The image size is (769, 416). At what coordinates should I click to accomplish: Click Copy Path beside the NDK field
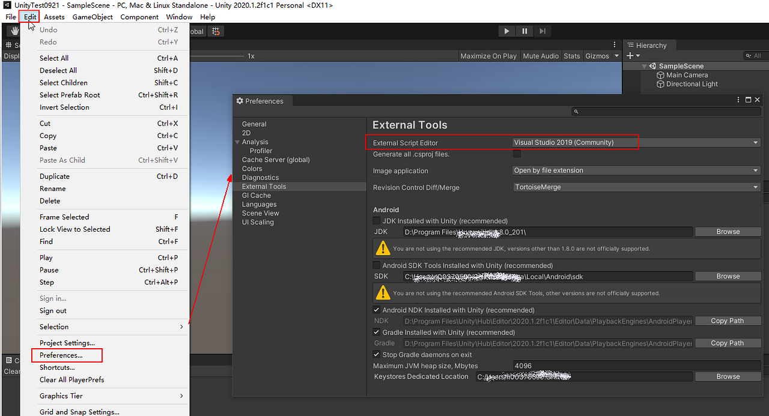pyautogui.click(x=728, y=320)
